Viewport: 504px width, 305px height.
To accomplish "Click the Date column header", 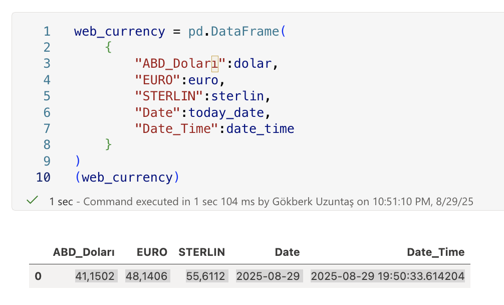I will [x=287, y=252].
